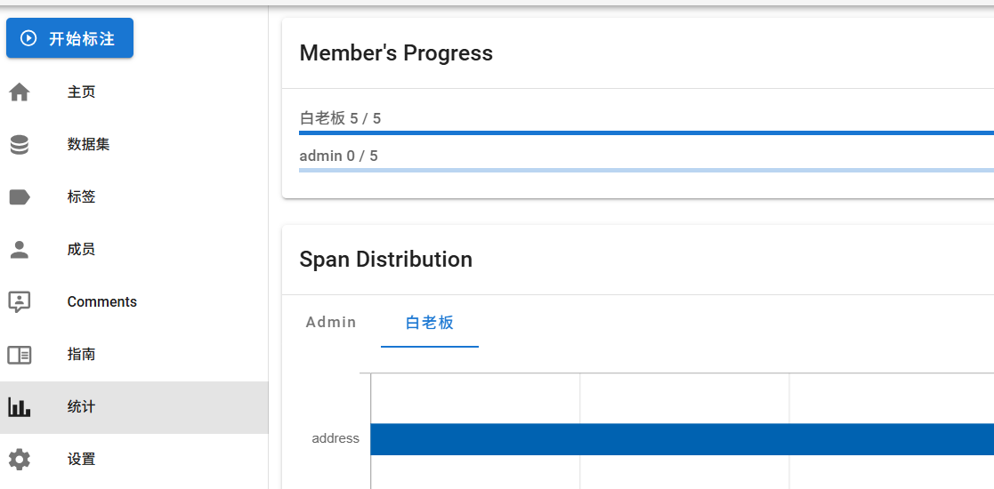This screenshot has width=994, height=489.
Task: Open the 成员 sidebar item
Action: pyautogui.click(x=133, y=249)
